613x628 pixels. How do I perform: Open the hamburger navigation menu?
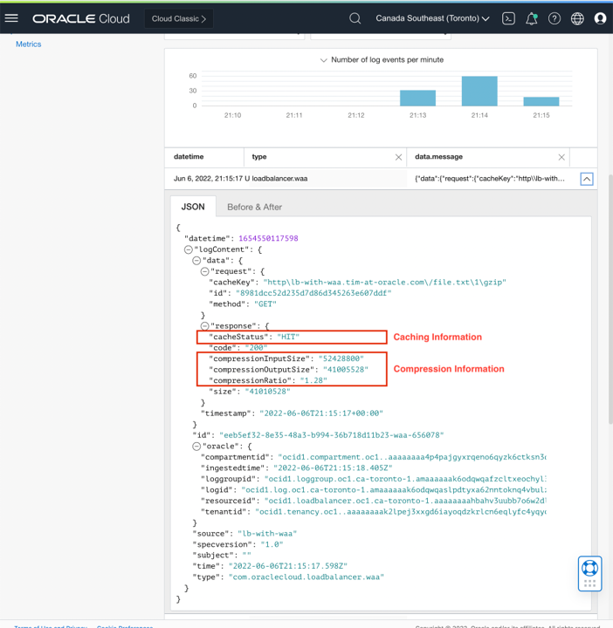pos(11,18)
